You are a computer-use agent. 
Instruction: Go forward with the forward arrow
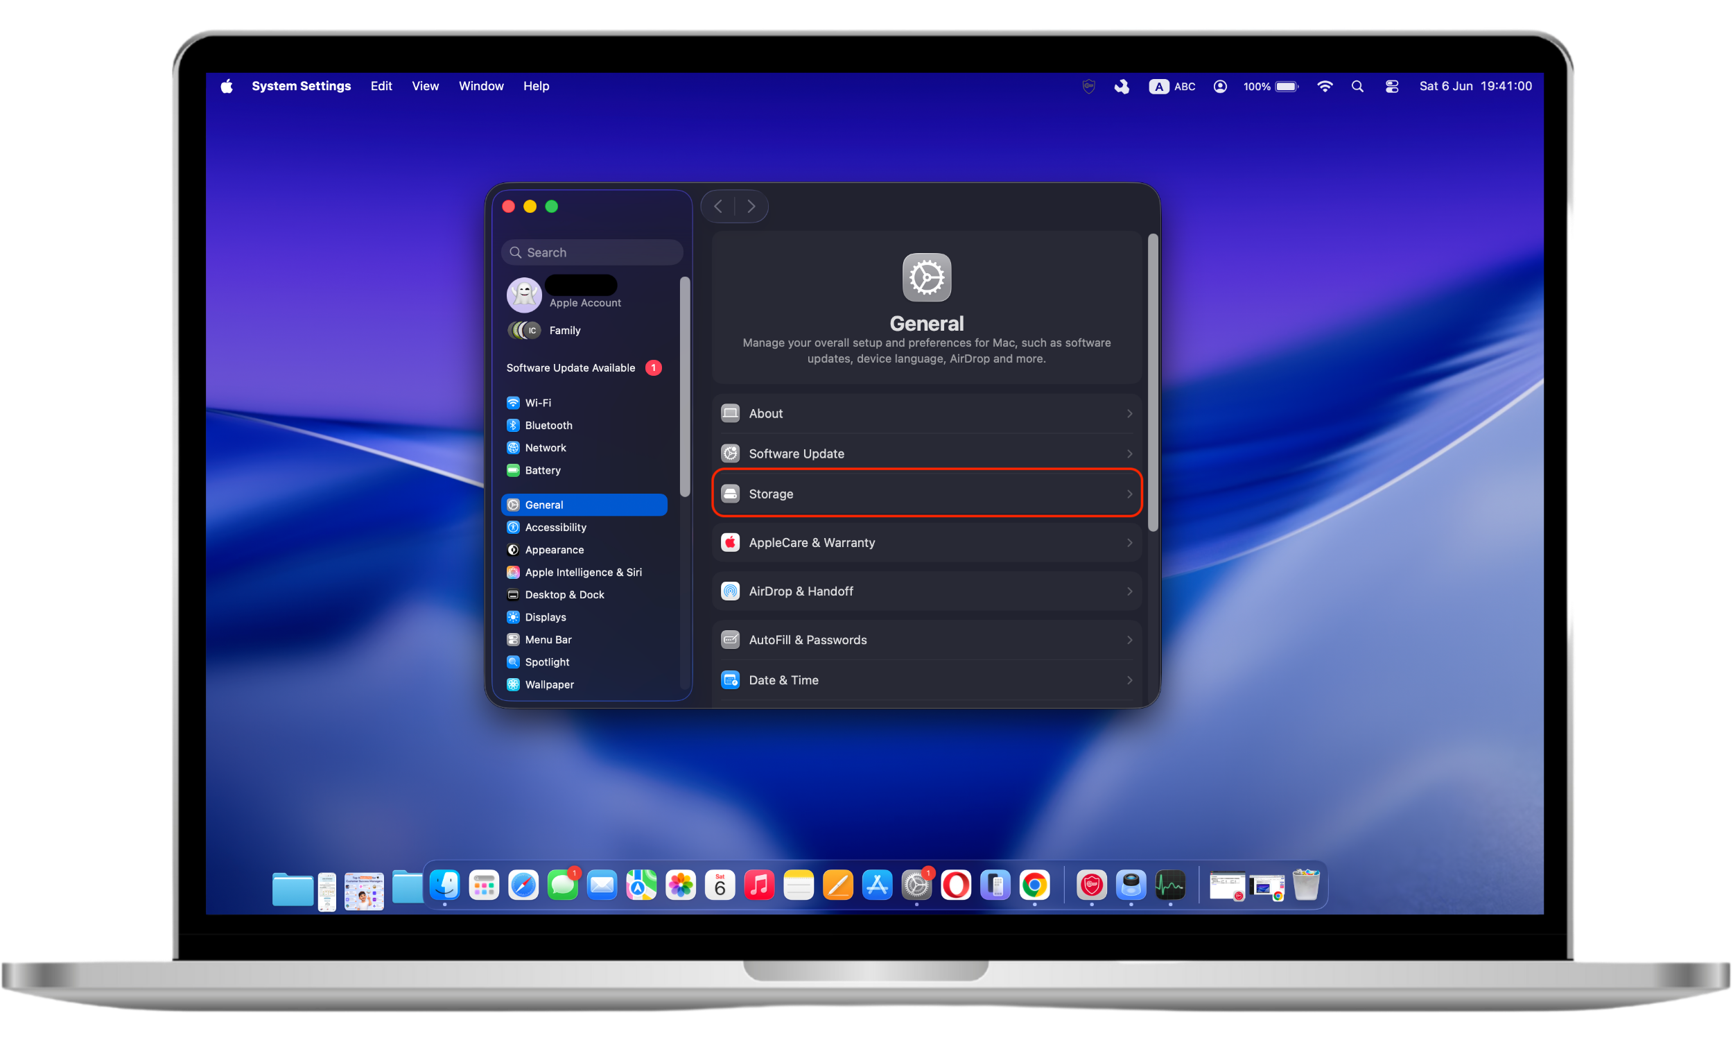pyautogui.click(x=751, y=206)
